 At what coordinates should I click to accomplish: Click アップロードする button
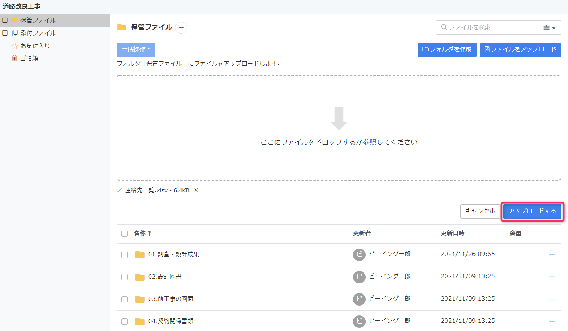pyautogui.click(x=532, y=211)
